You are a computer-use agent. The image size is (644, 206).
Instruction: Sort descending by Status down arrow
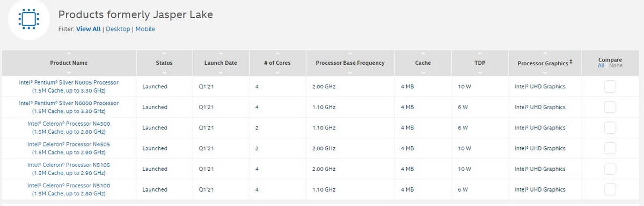[x=164, y=72]
